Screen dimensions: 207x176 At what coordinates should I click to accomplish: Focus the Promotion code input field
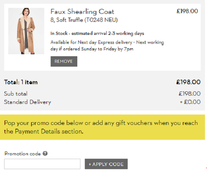pos(42,164)
